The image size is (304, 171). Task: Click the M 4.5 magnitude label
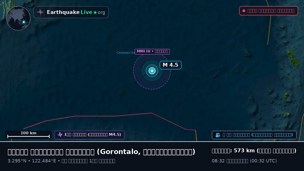[170, 65]
